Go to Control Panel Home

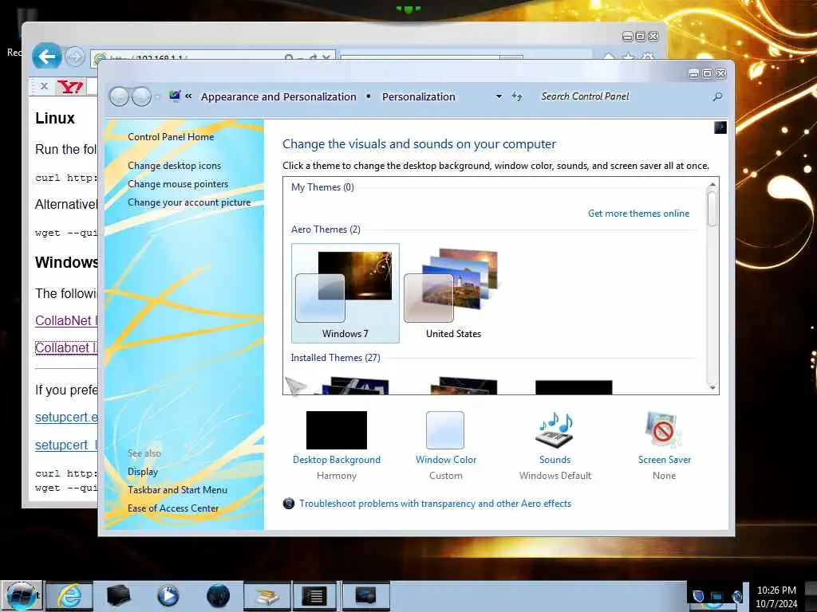pos(171,137)
